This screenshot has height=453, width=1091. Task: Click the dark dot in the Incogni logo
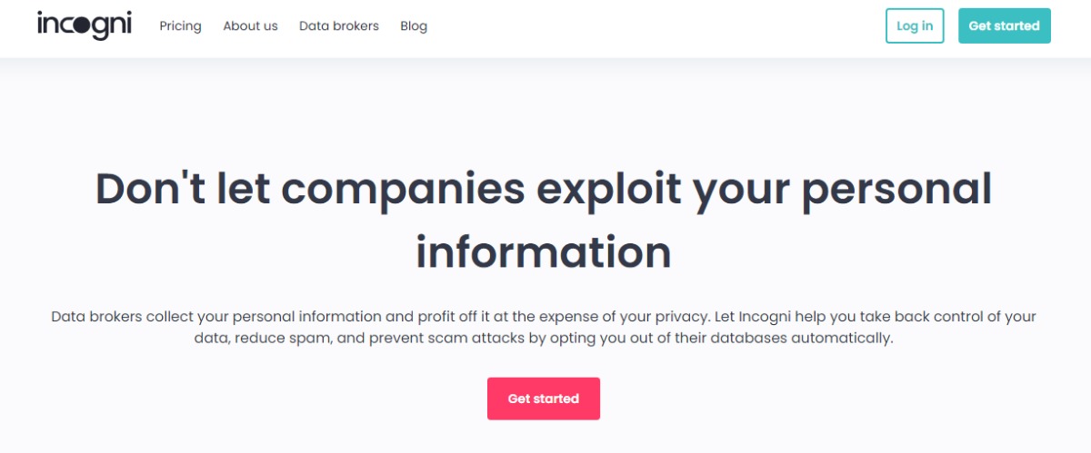click(81, 25)
